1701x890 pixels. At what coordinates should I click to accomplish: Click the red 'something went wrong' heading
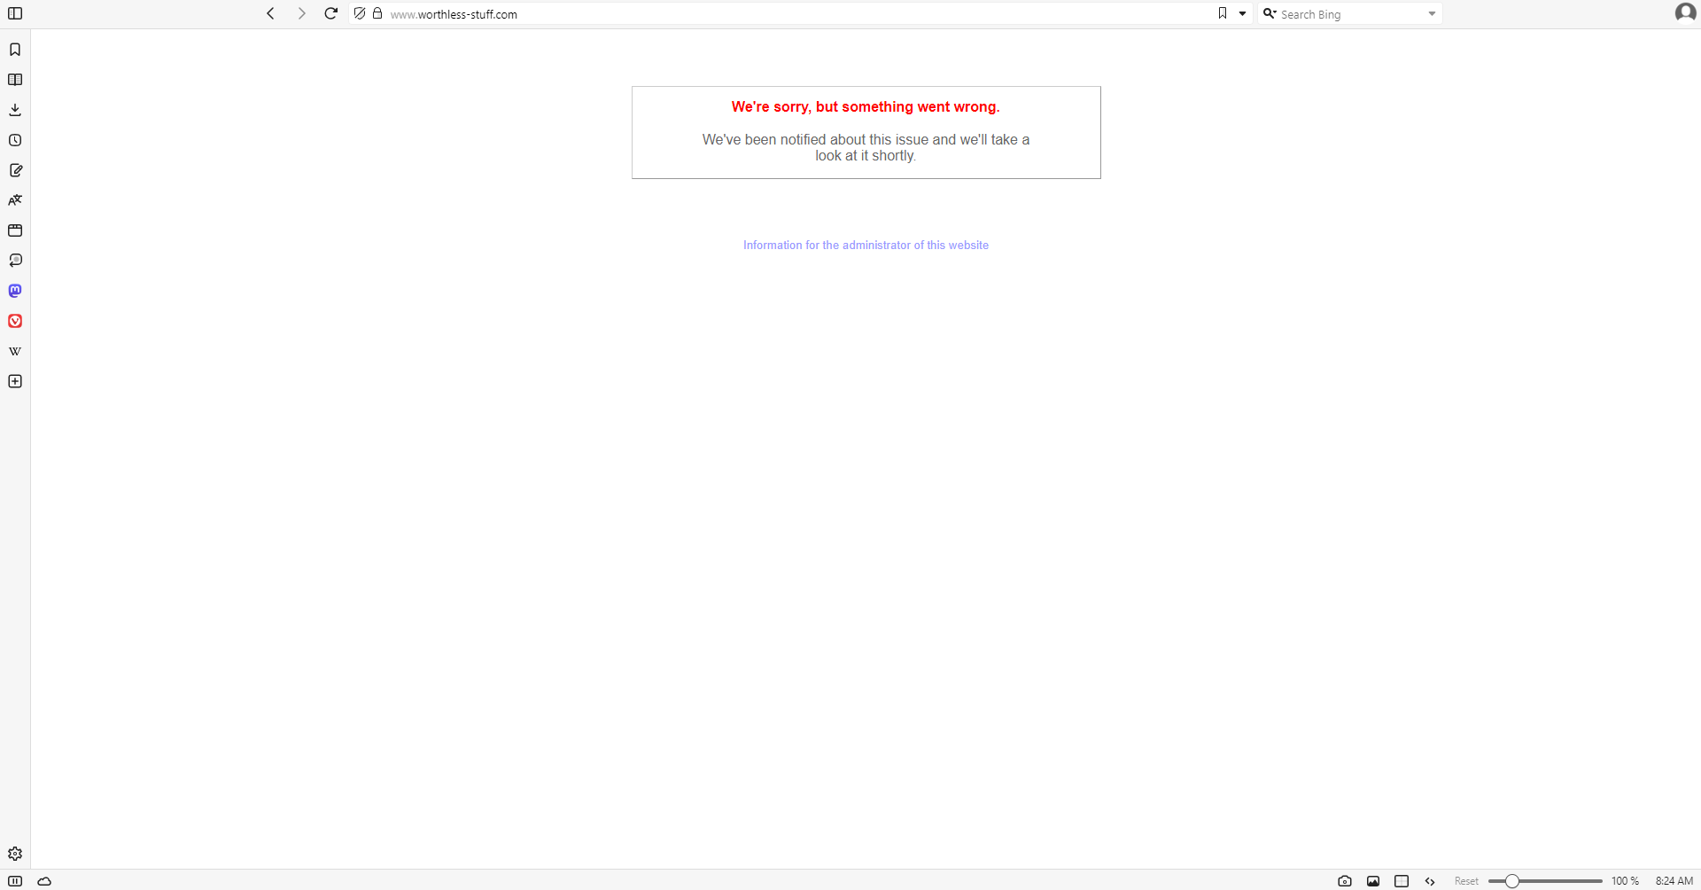866,106
